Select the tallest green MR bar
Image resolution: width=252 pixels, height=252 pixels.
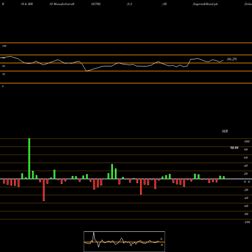29,159
